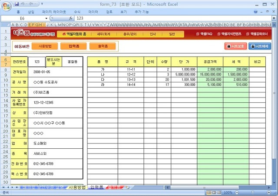This screenshot has width=278, height=196.
Task: Go to next sheet tab arrow
Action: (12, 187)
